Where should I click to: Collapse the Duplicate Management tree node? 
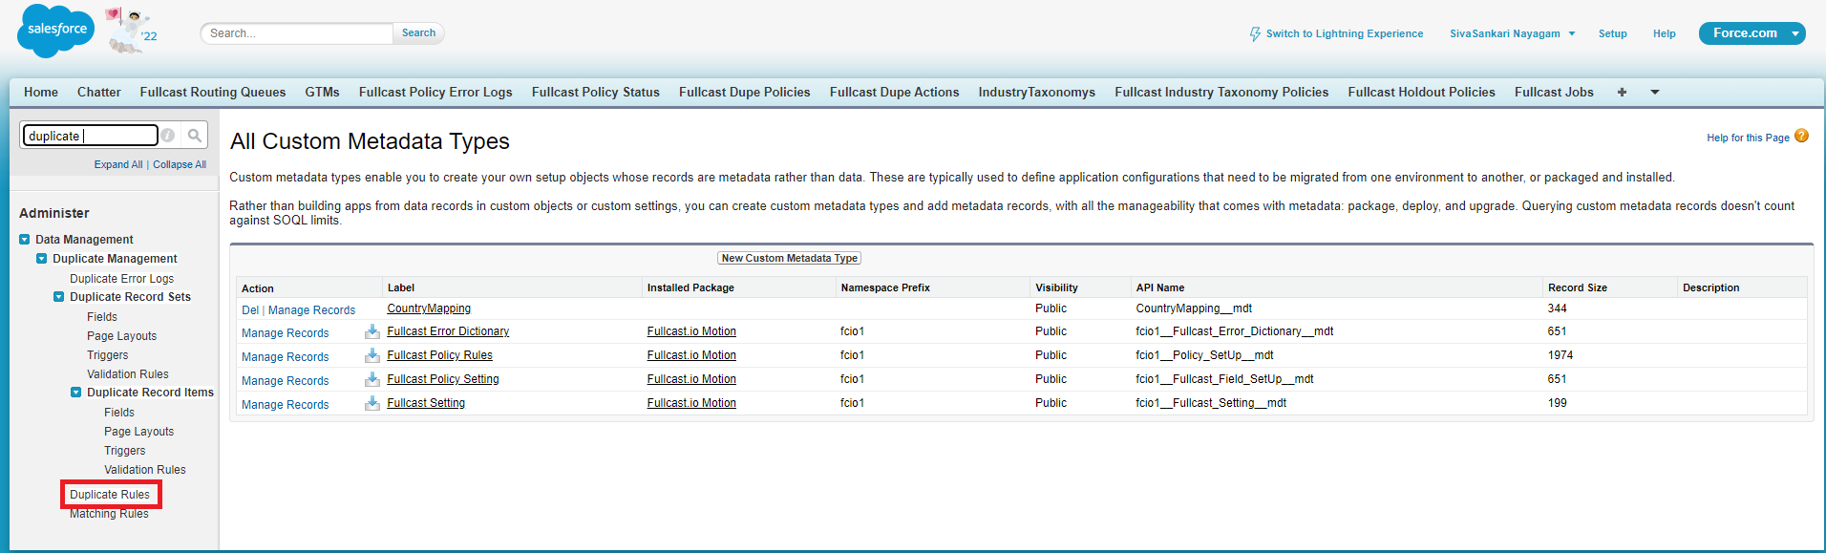(x=42, y=259)
